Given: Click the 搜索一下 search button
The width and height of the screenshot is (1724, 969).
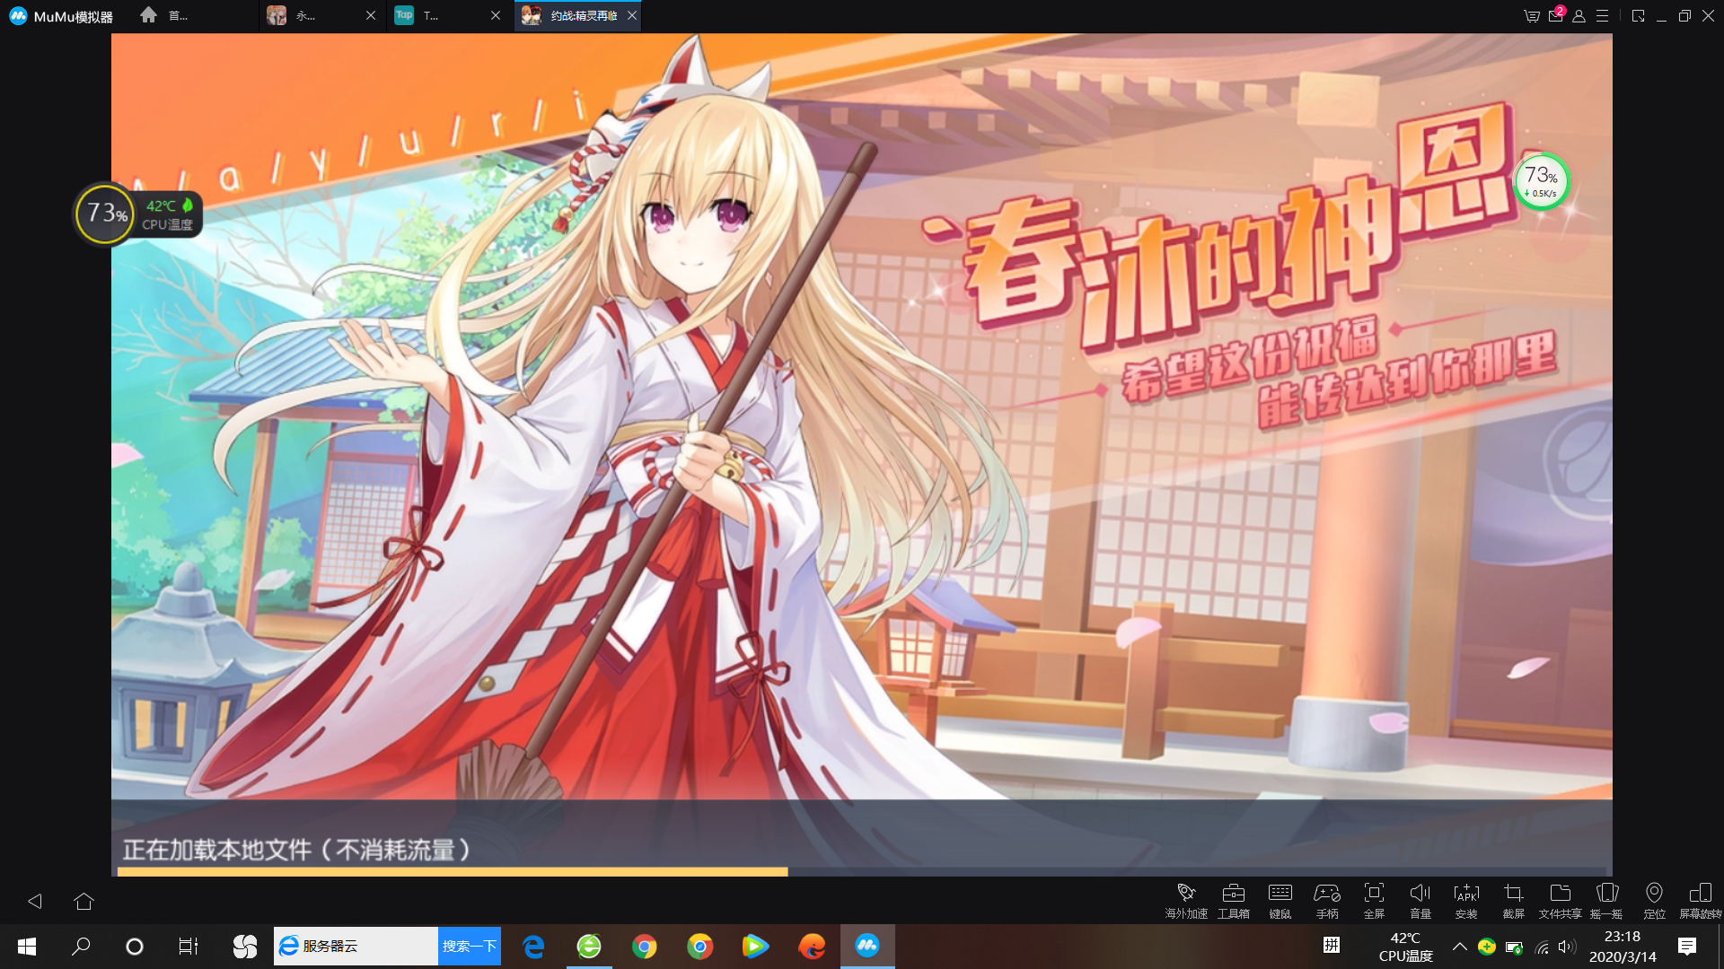Looking at the screenshot, I should pyautogui.click(x=470, y=946).
